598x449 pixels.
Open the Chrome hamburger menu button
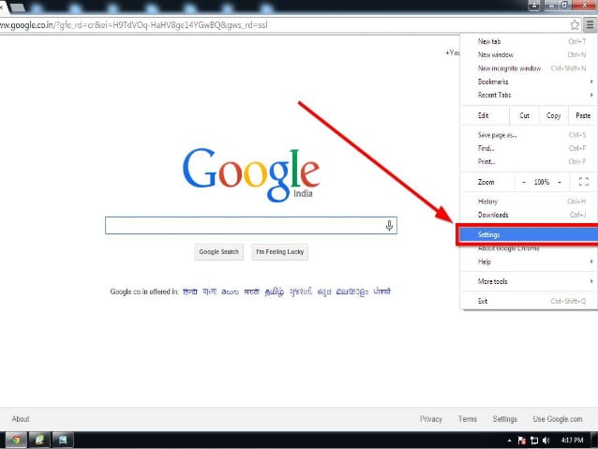click(x=590, y=25)
